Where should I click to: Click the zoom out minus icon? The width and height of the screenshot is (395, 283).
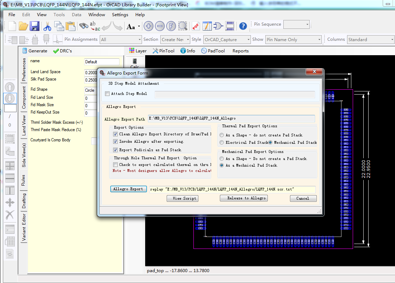click(160, 26)
